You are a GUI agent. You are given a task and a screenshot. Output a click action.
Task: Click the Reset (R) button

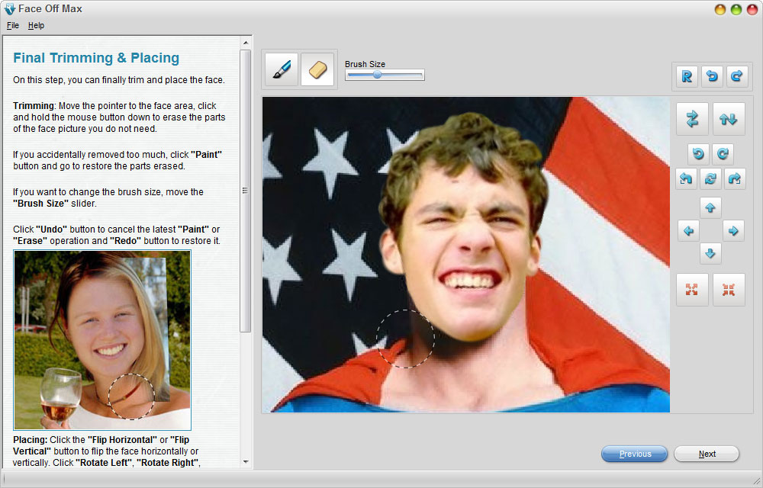point(687,76)
